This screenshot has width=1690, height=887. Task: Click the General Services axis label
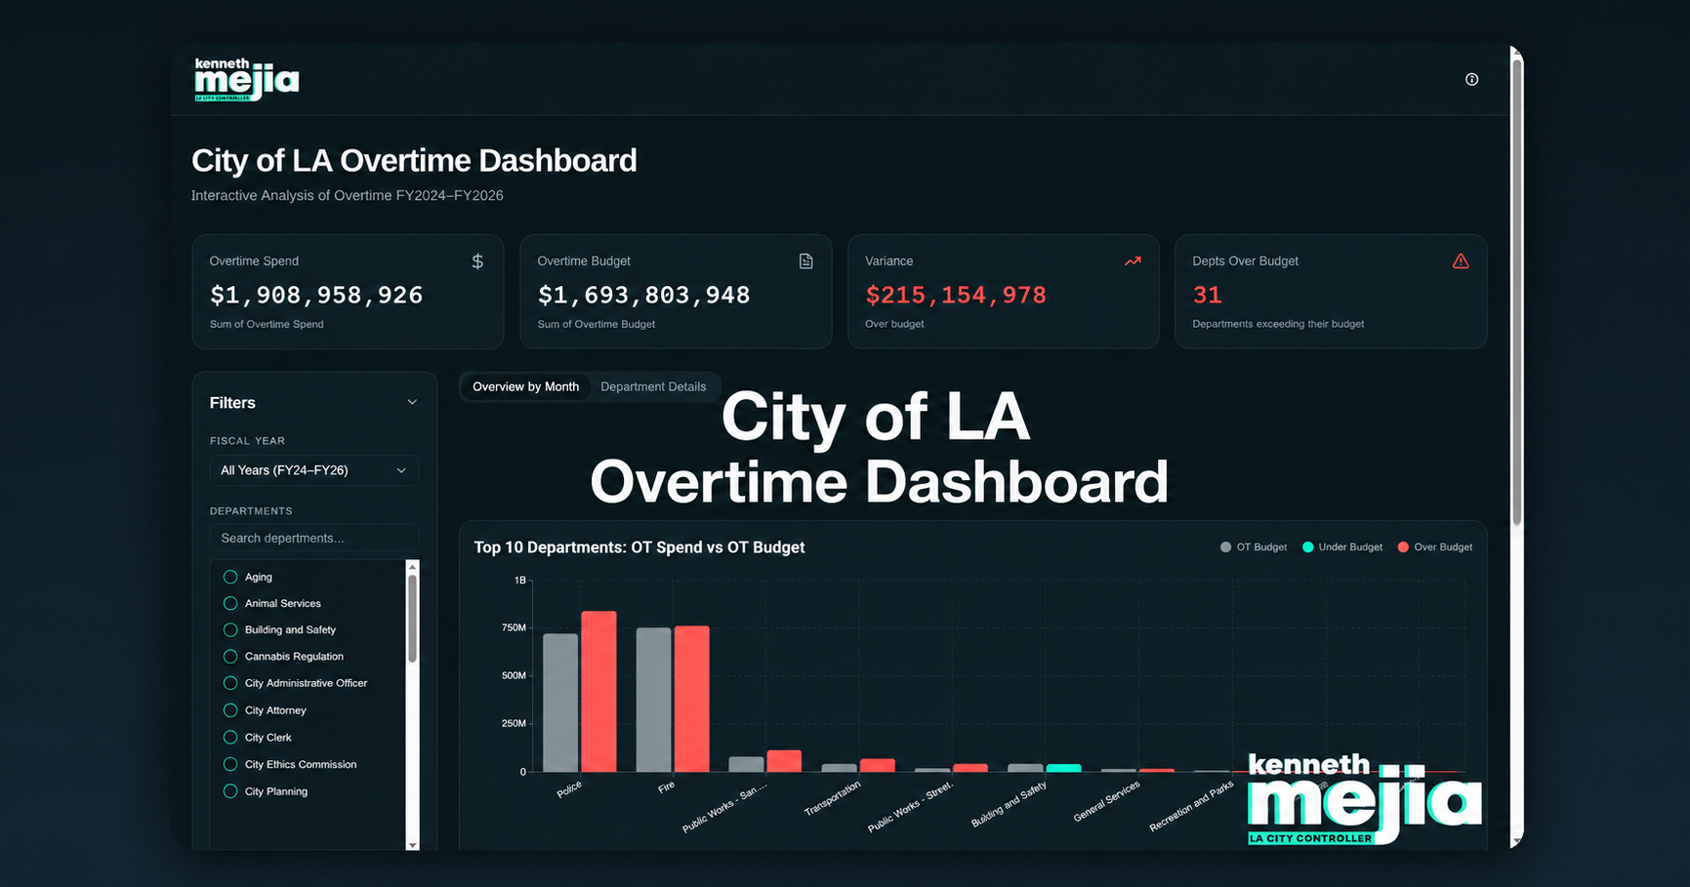coord(1106,801)
